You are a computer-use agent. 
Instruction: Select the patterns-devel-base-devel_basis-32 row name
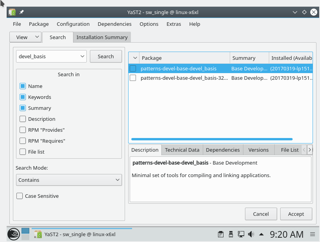coord(184,78)
